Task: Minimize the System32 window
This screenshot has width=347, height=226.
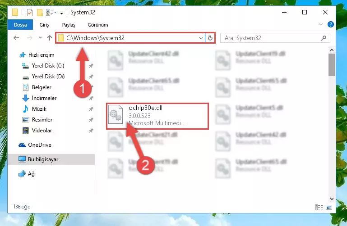Action: coord(284,12)
